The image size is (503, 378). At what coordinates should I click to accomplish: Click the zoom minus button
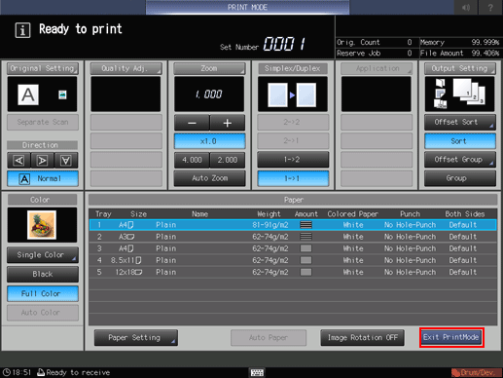pos(192,123)
